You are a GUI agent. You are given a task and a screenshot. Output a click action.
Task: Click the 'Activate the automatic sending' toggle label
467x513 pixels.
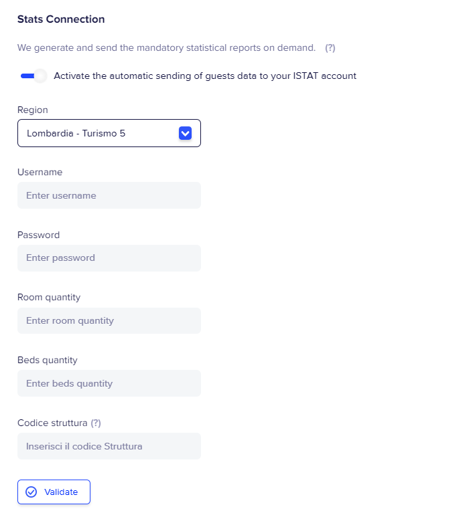tap(205, 76)
